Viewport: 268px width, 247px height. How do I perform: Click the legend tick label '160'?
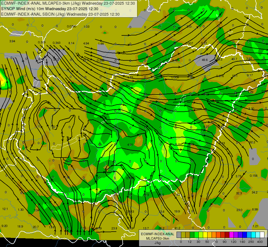(242, 242)
